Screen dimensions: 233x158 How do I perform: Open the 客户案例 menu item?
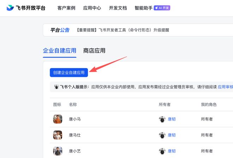(66, 8)
